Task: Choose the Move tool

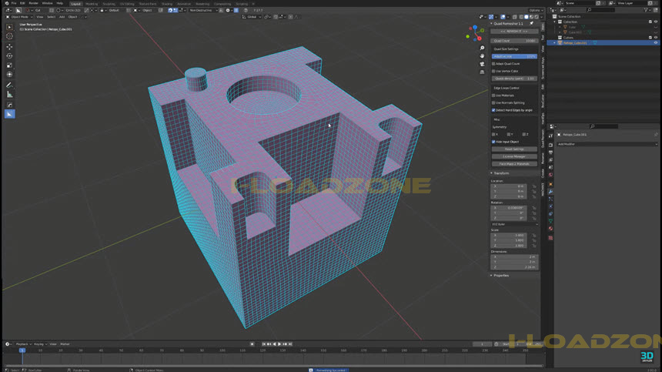Action: (x=9, y=47)
